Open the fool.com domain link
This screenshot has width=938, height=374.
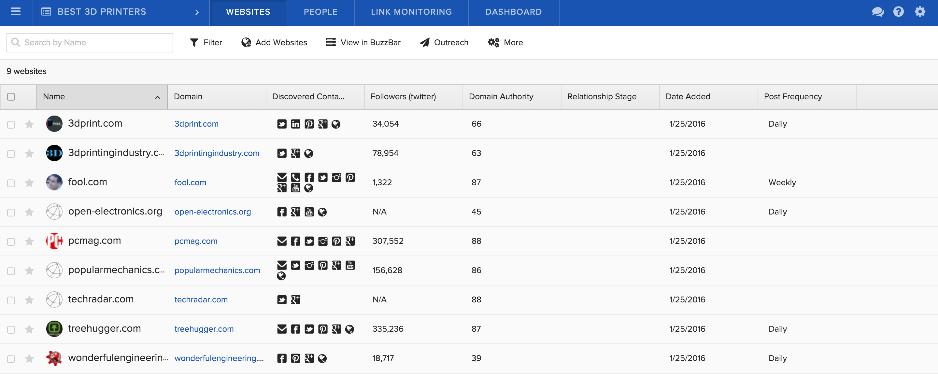(x=190, y=183)
